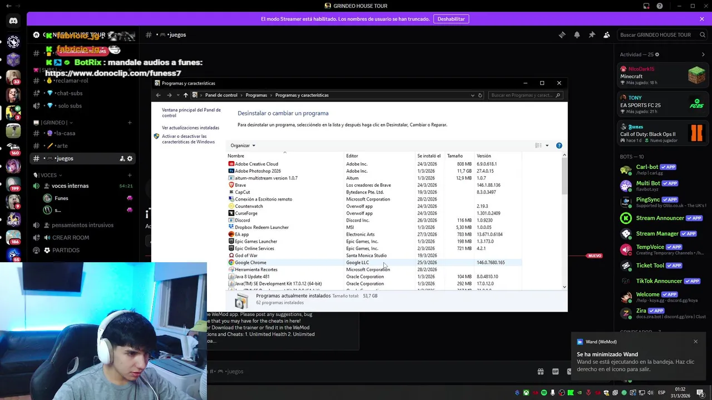Open Activity settings gear in member panel

tap(657, 54)
